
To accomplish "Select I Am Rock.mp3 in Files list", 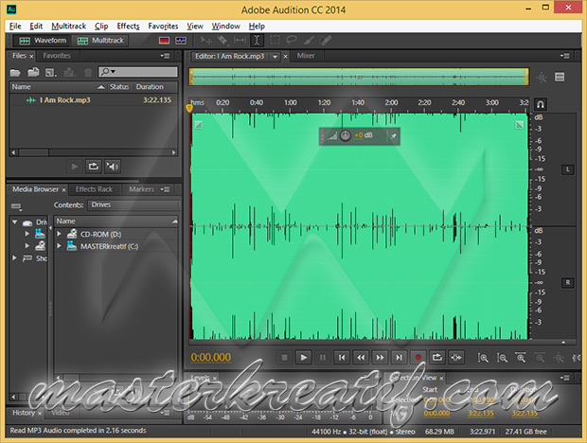I will click(93, 100).
